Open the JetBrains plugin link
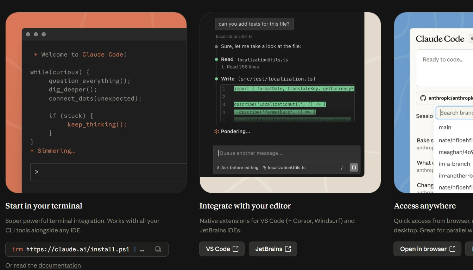Image resolution: width=473 pixels, height=270 pixels. (x=273, y=249)
